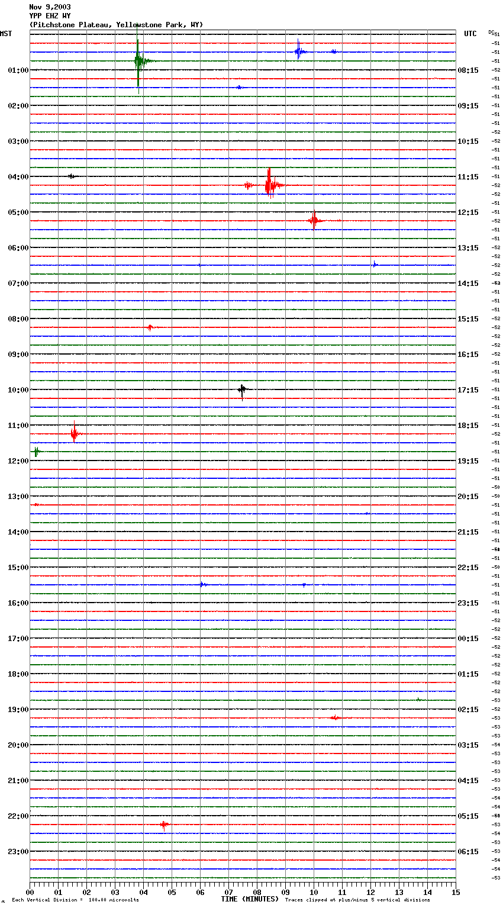Select the "08" minute tick on the bottom axis

point(257,891)
